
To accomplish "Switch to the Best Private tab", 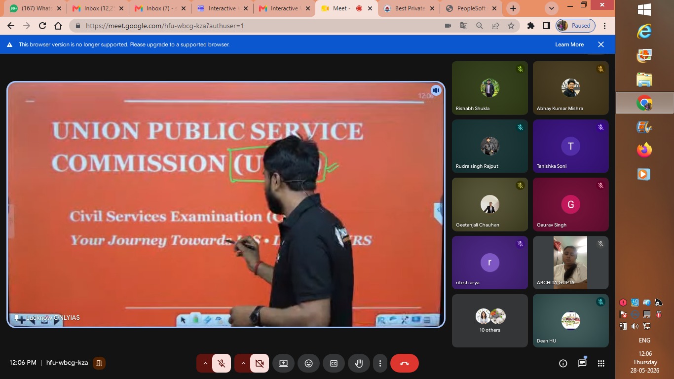I will 409,8.
